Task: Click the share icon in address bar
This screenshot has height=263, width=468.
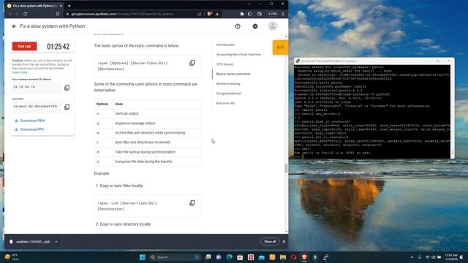Action: [x=200, y=14]
